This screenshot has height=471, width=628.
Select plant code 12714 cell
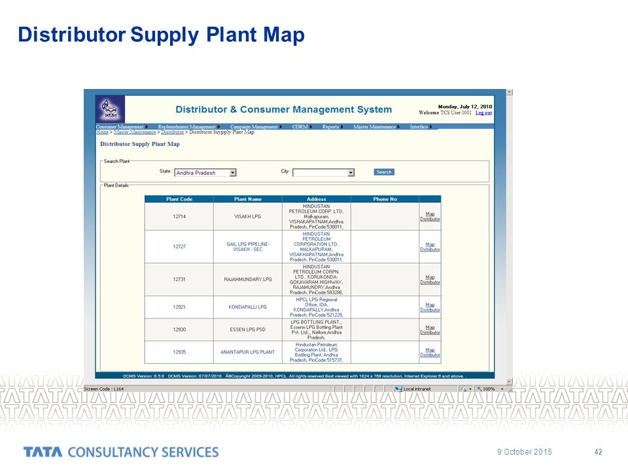[179, 217]
